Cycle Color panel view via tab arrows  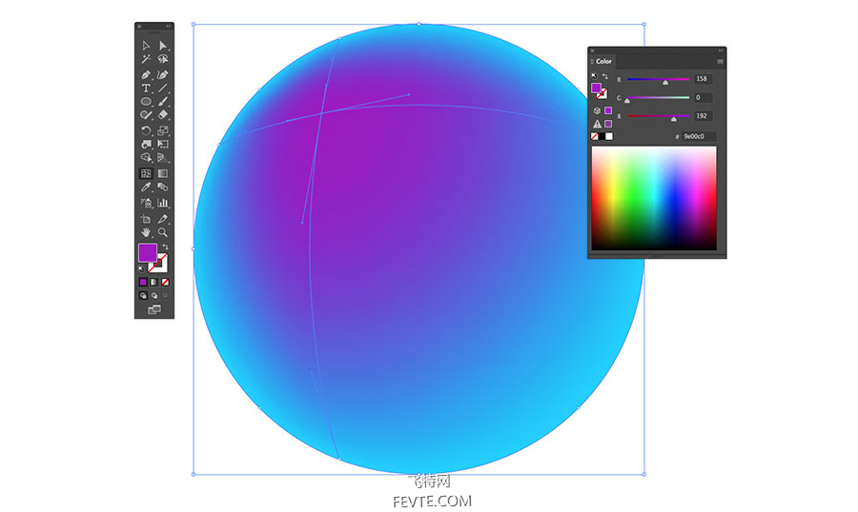pyautogui.click(x=592, y=61)
